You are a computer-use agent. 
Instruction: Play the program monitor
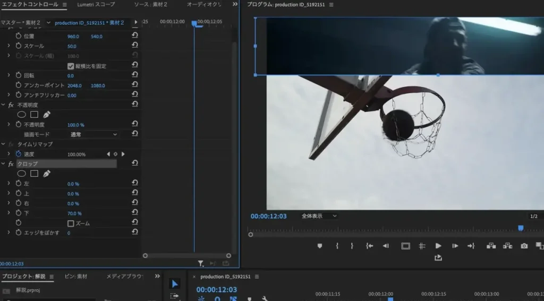pos(438,246)
